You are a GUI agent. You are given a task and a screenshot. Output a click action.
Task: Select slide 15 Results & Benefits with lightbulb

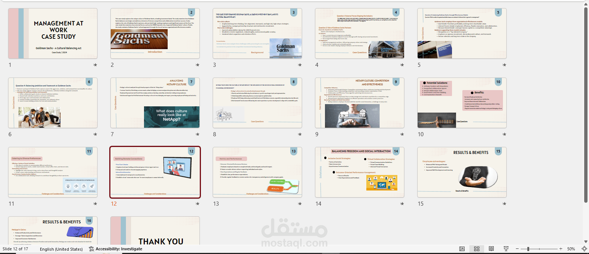462,172
